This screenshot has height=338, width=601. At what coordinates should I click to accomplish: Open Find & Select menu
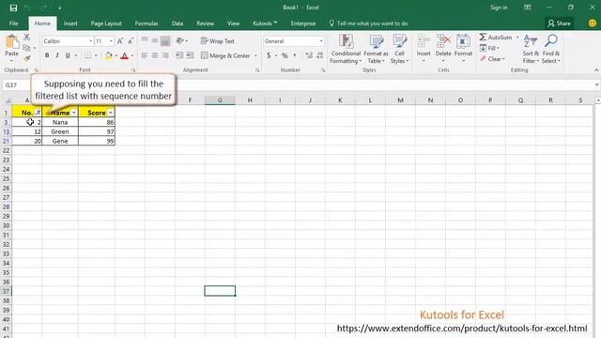point(551,49)
